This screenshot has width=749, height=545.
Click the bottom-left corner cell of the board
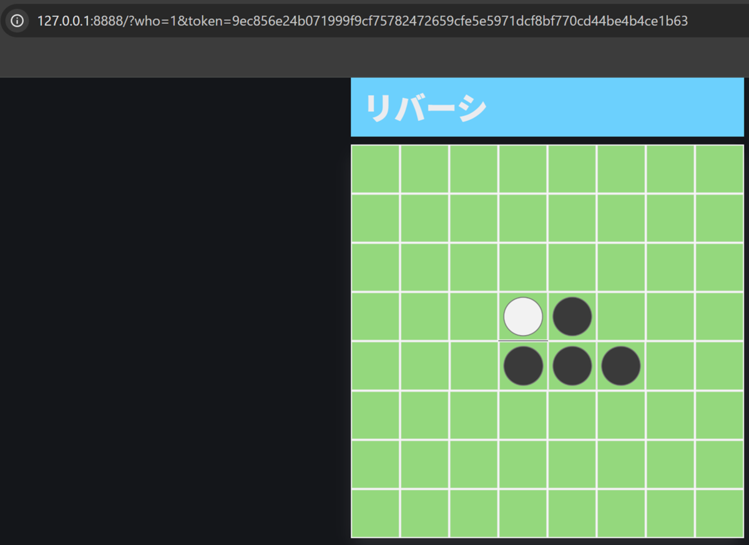tap(376, 511)
